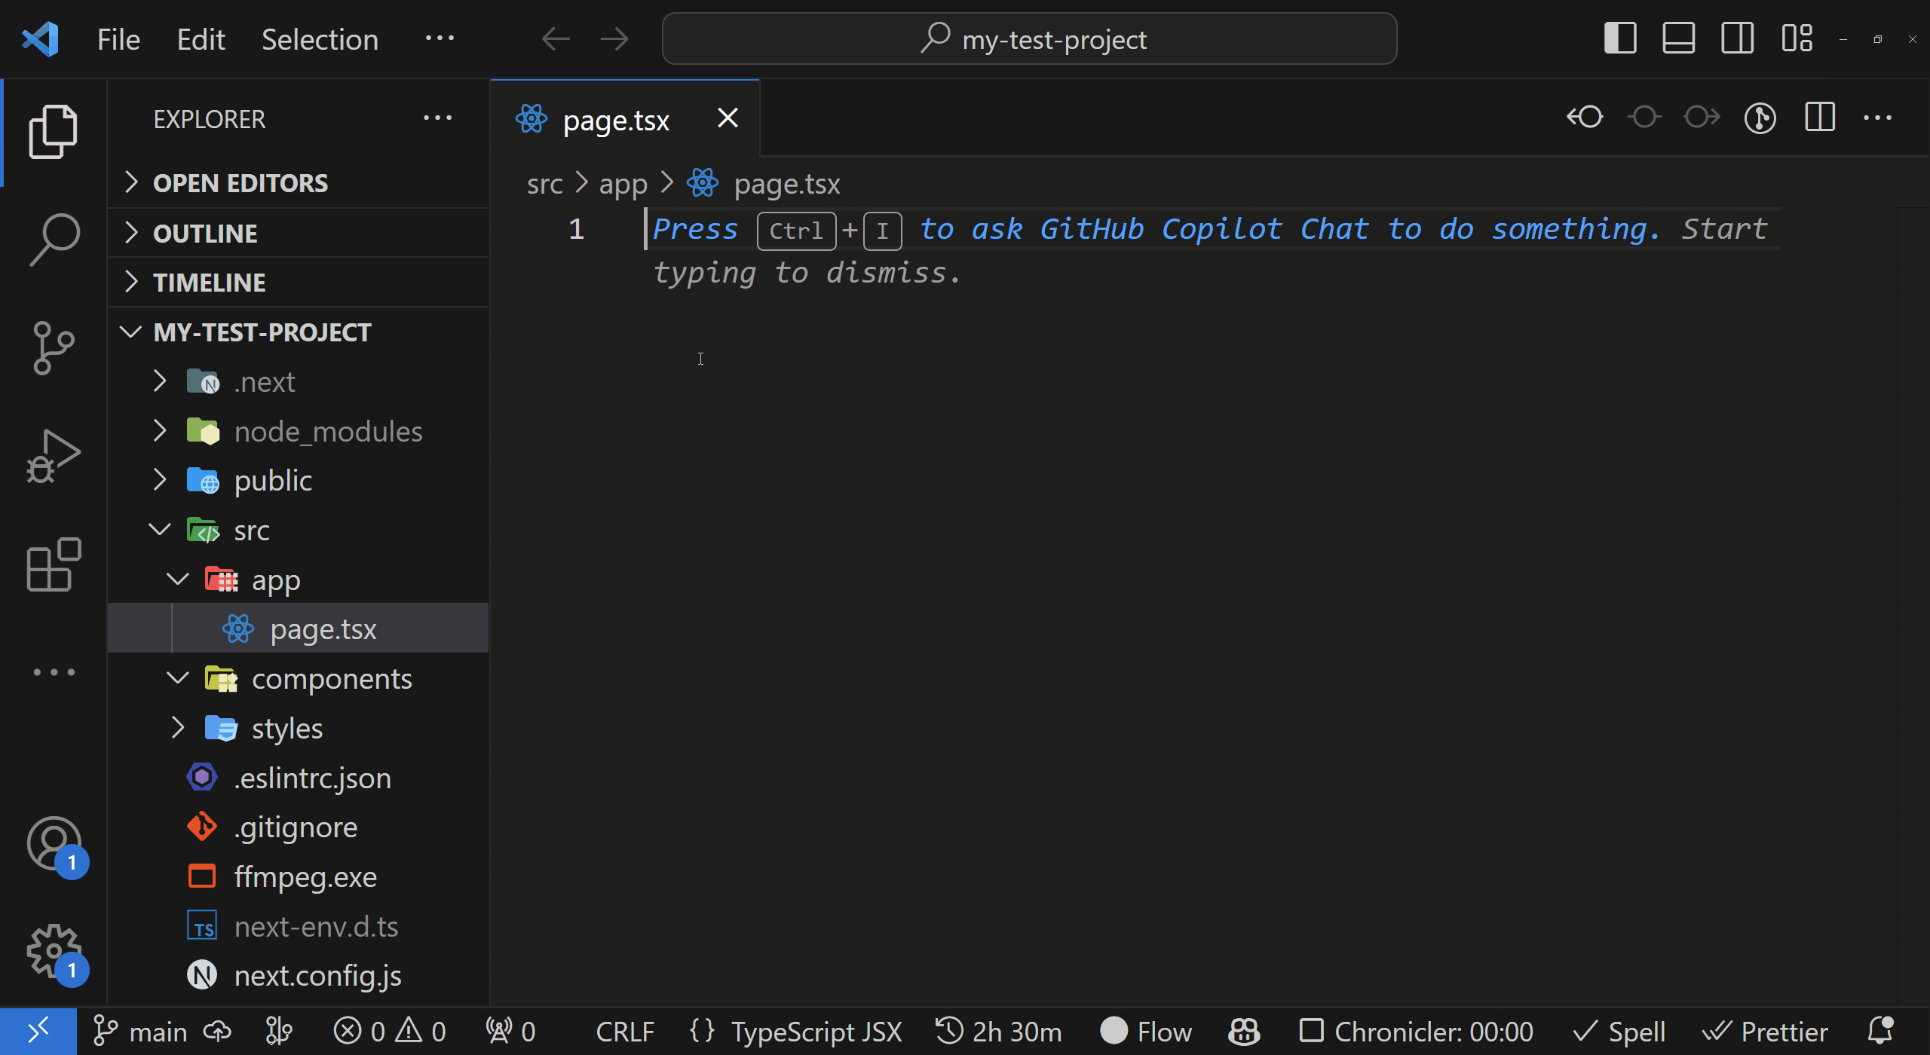
Task: Toggle the bottom Panel layout button
Action: (1679, 38)
